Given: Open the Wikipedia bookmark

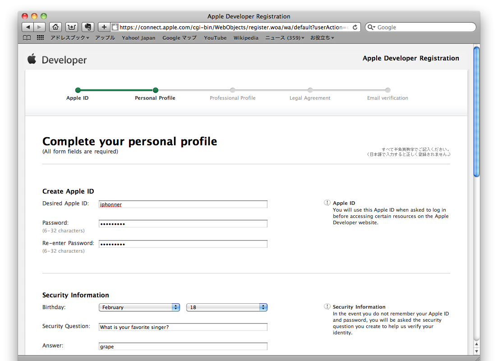Looking at the screenshot, I should click(x=246, y=38).
